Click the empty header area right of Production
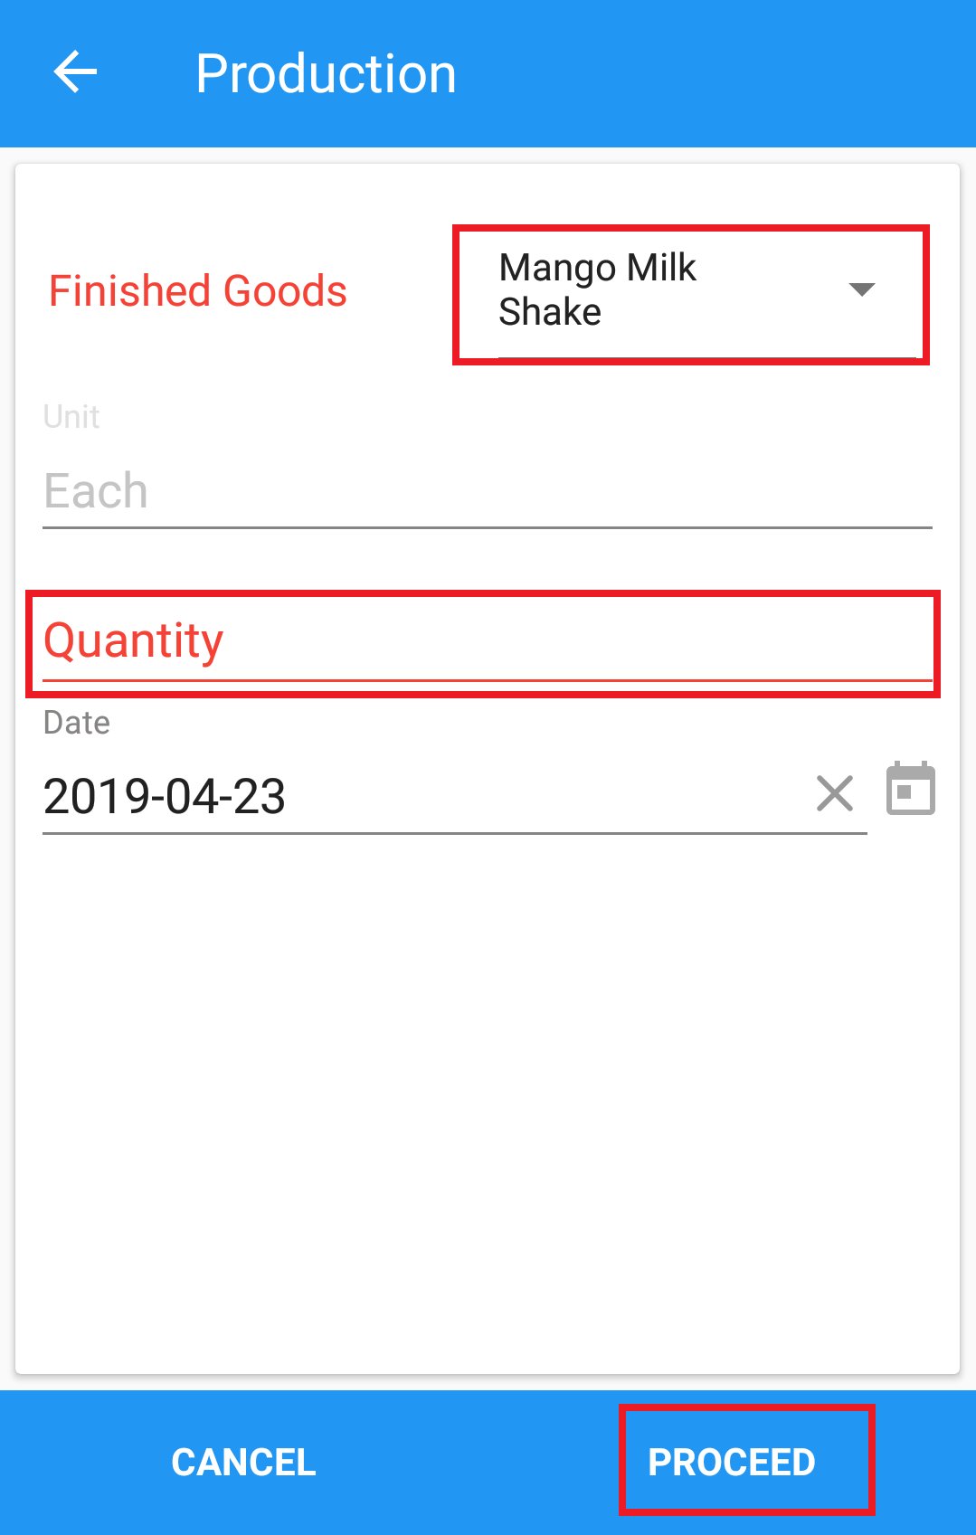 (x=715, y=73)
